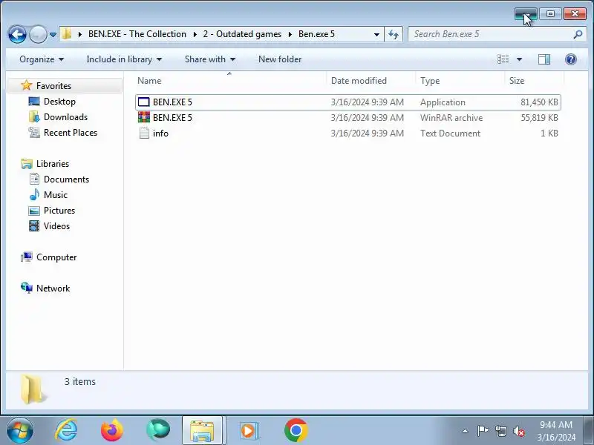
Task: Expand arrow after 2 - Outdated games
Action: (x=290, y=34)
